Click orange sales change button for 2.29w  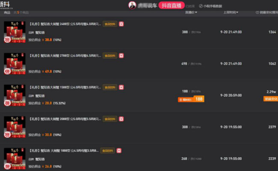click(271, 99)
